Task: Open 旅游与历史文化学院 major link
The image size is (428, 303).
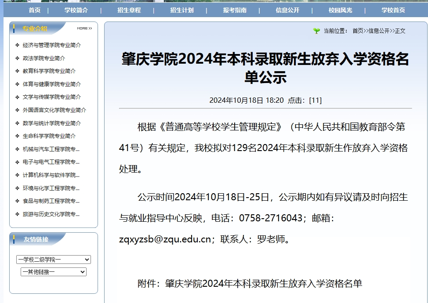Action: coord(51,214)
